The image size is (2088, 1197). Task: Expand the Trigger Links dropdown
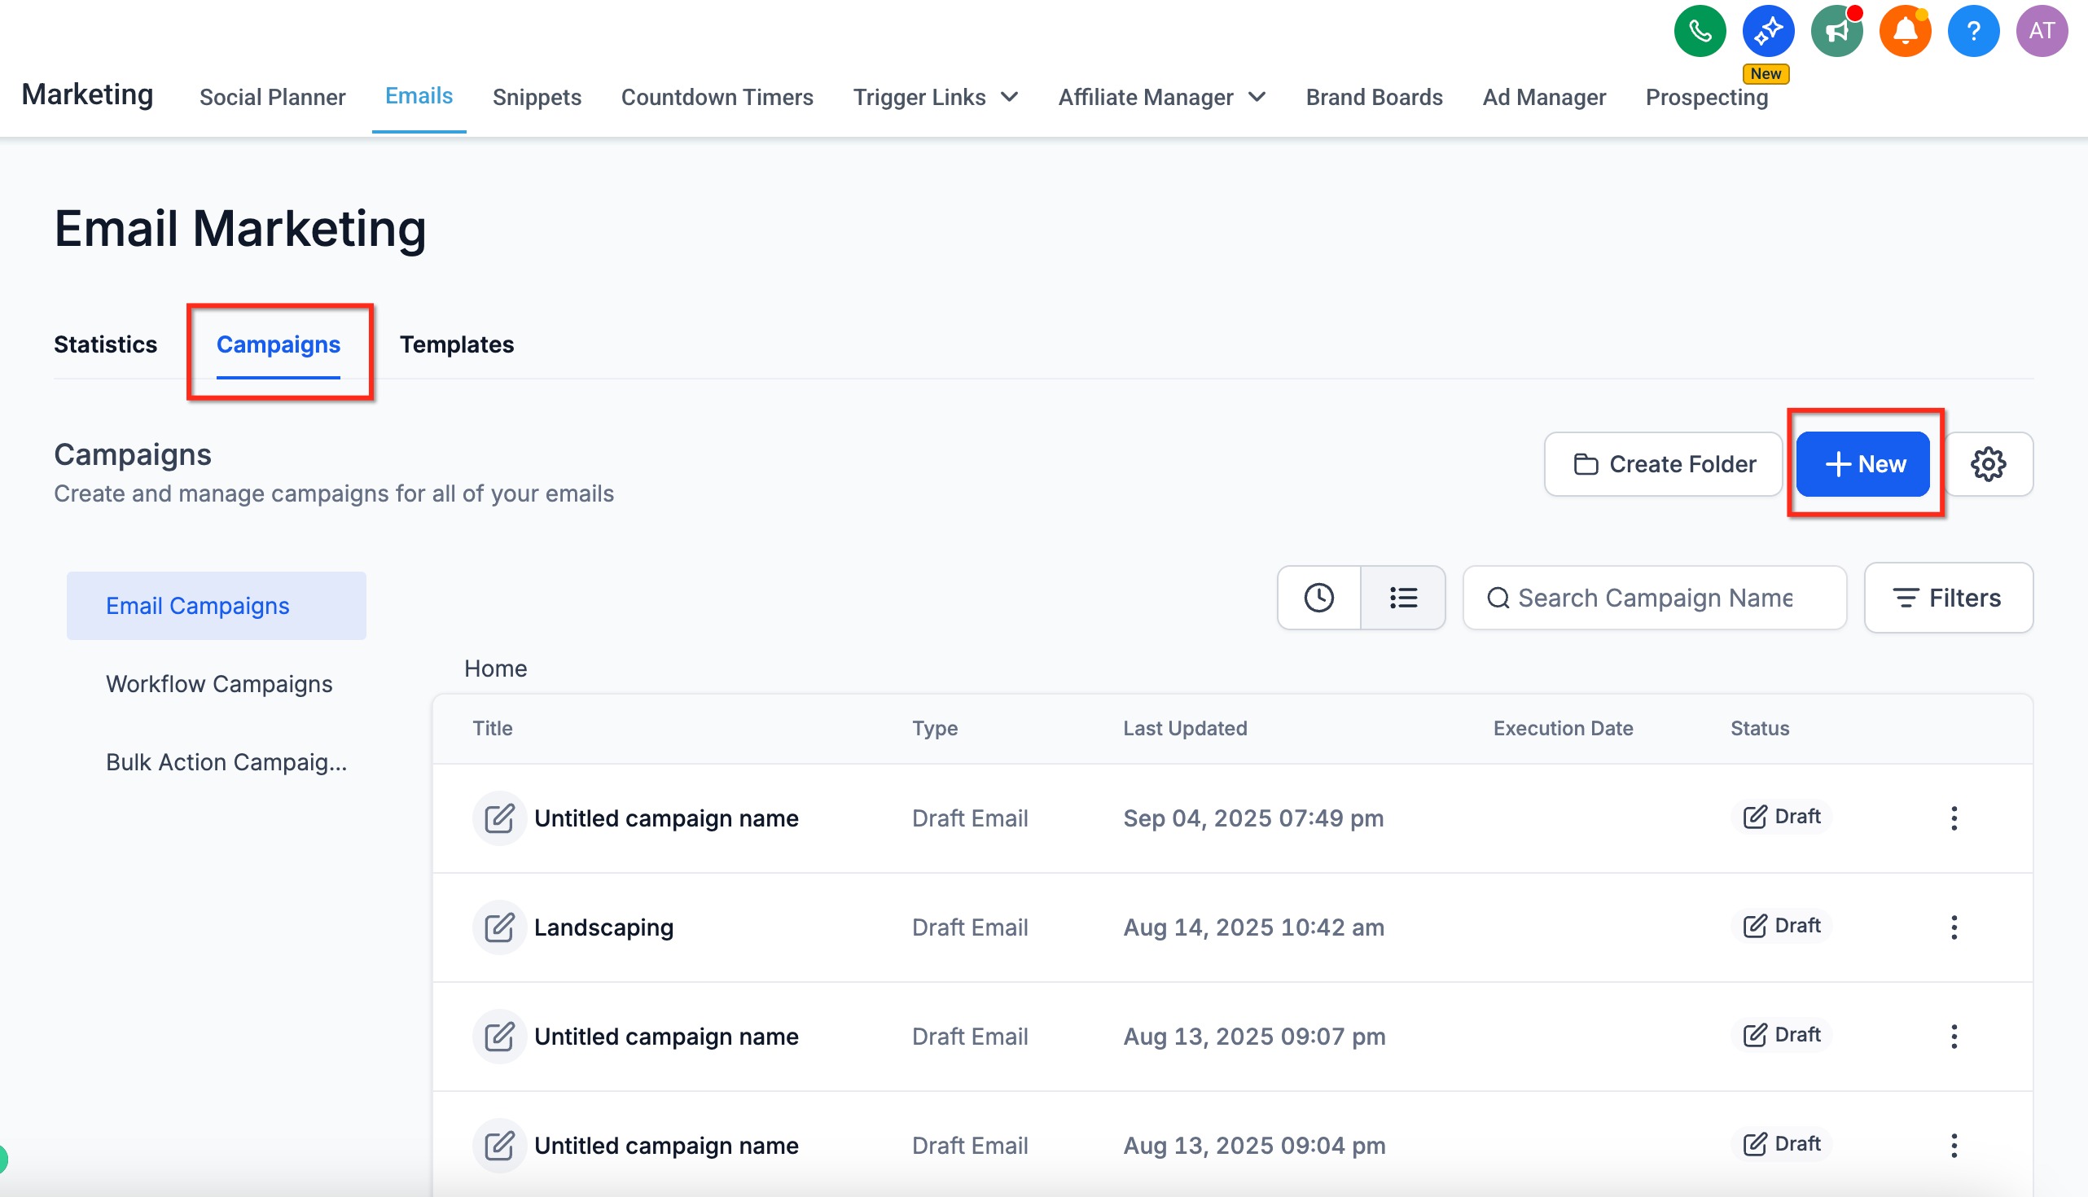pos(936,97)
